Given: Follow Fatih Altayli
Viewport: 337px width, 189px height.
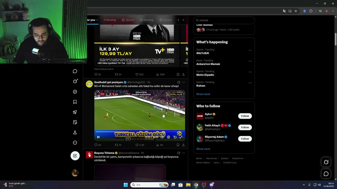Looking at the screenshot, I should point(245,127).
